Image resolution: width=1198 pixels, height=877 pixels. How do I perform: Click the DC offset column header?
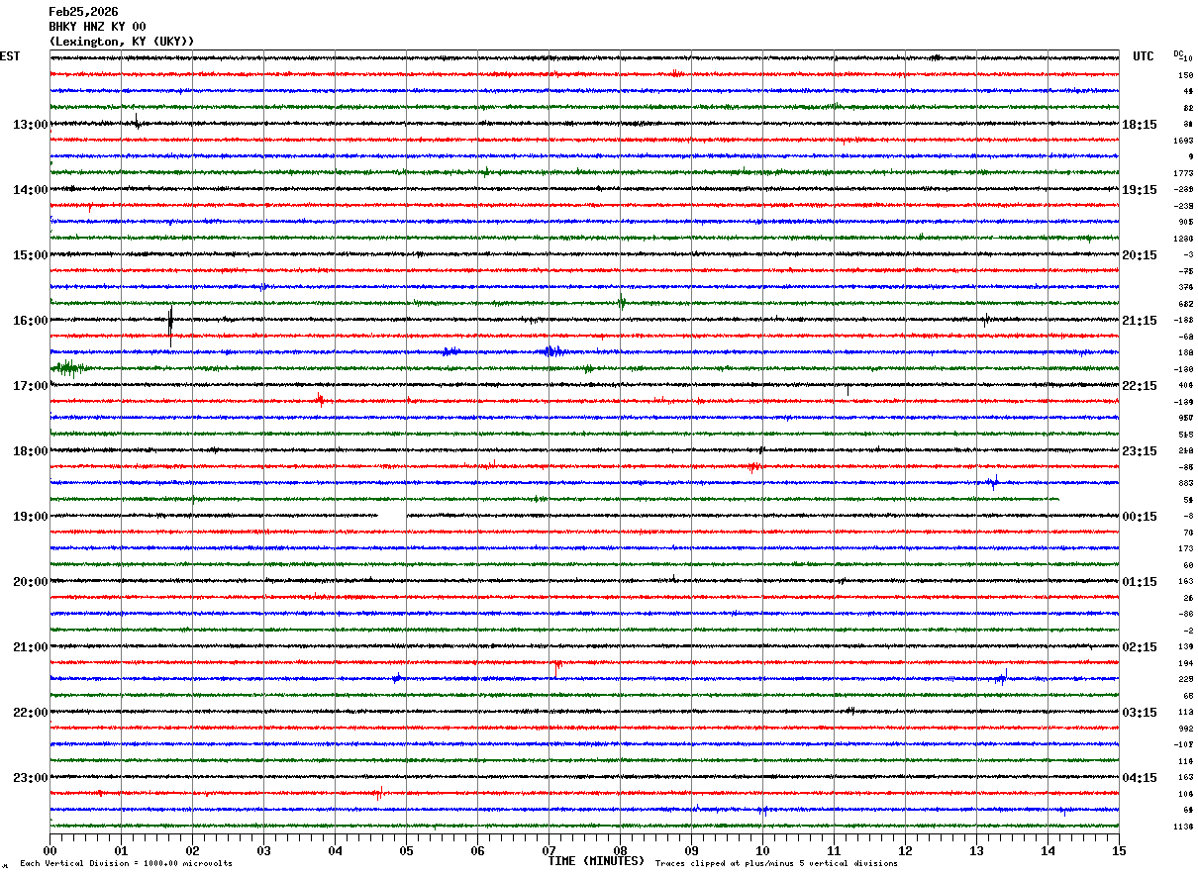coord(1178,53)
